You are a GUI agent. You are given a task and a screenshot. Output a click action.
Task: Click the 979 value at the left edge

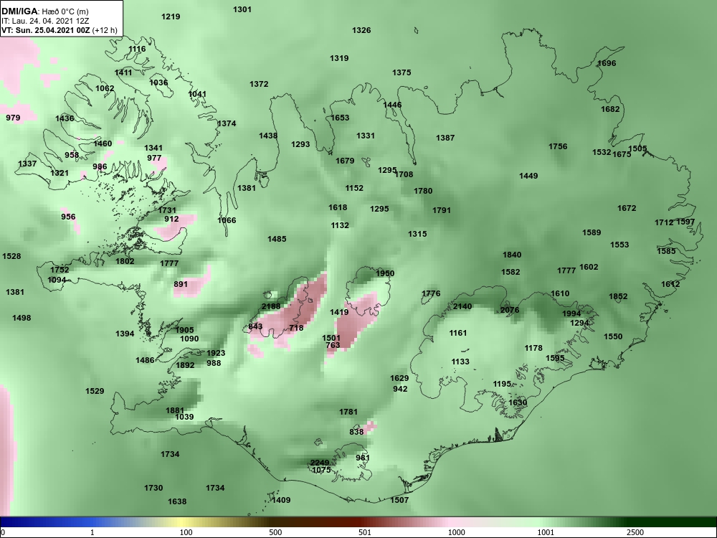tap(13, 118)
